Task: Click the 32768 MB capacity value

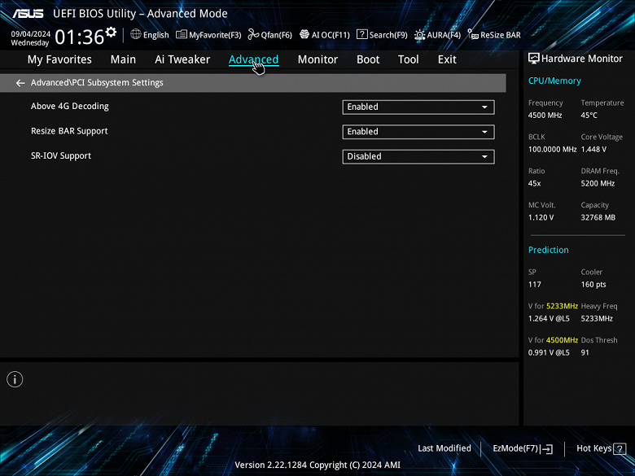Action: (x=598, y=217)
